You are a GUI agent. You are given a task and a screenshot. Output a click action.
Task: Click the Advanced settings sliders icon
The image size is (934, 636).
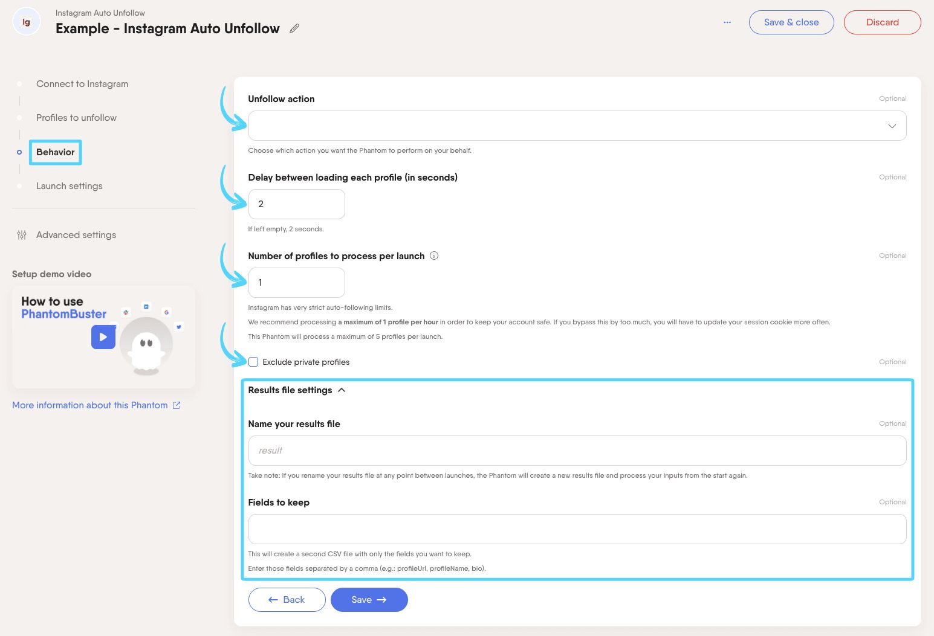tap(21, 234)
